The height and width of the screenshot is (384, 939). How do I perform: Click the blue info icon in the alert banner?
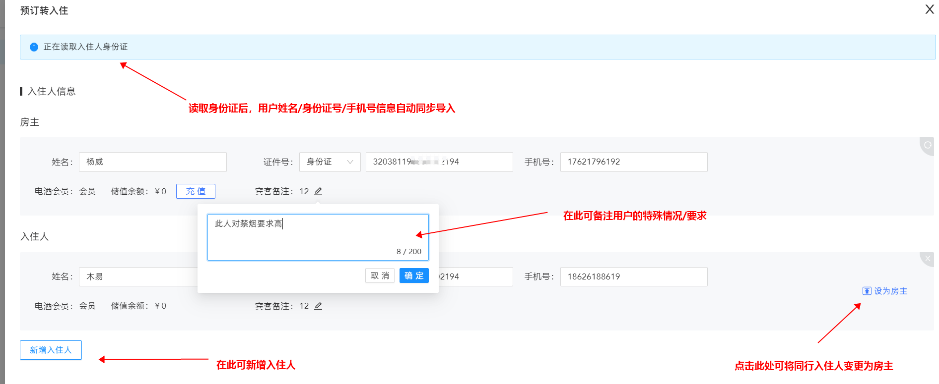34,47
